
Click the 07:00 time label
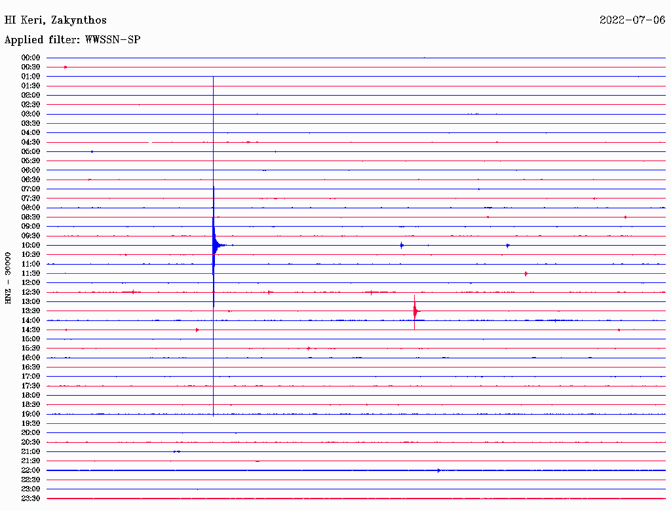[31, 189]
